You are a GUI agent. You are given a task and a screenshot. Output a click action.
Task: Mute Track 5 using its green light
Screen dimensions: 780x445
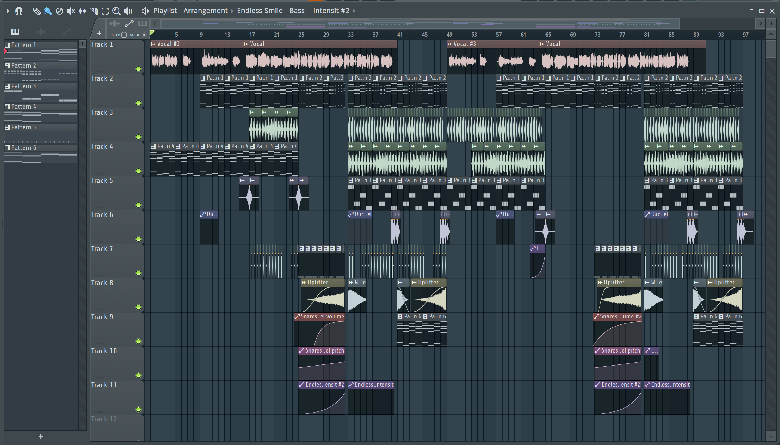point(139,205)
